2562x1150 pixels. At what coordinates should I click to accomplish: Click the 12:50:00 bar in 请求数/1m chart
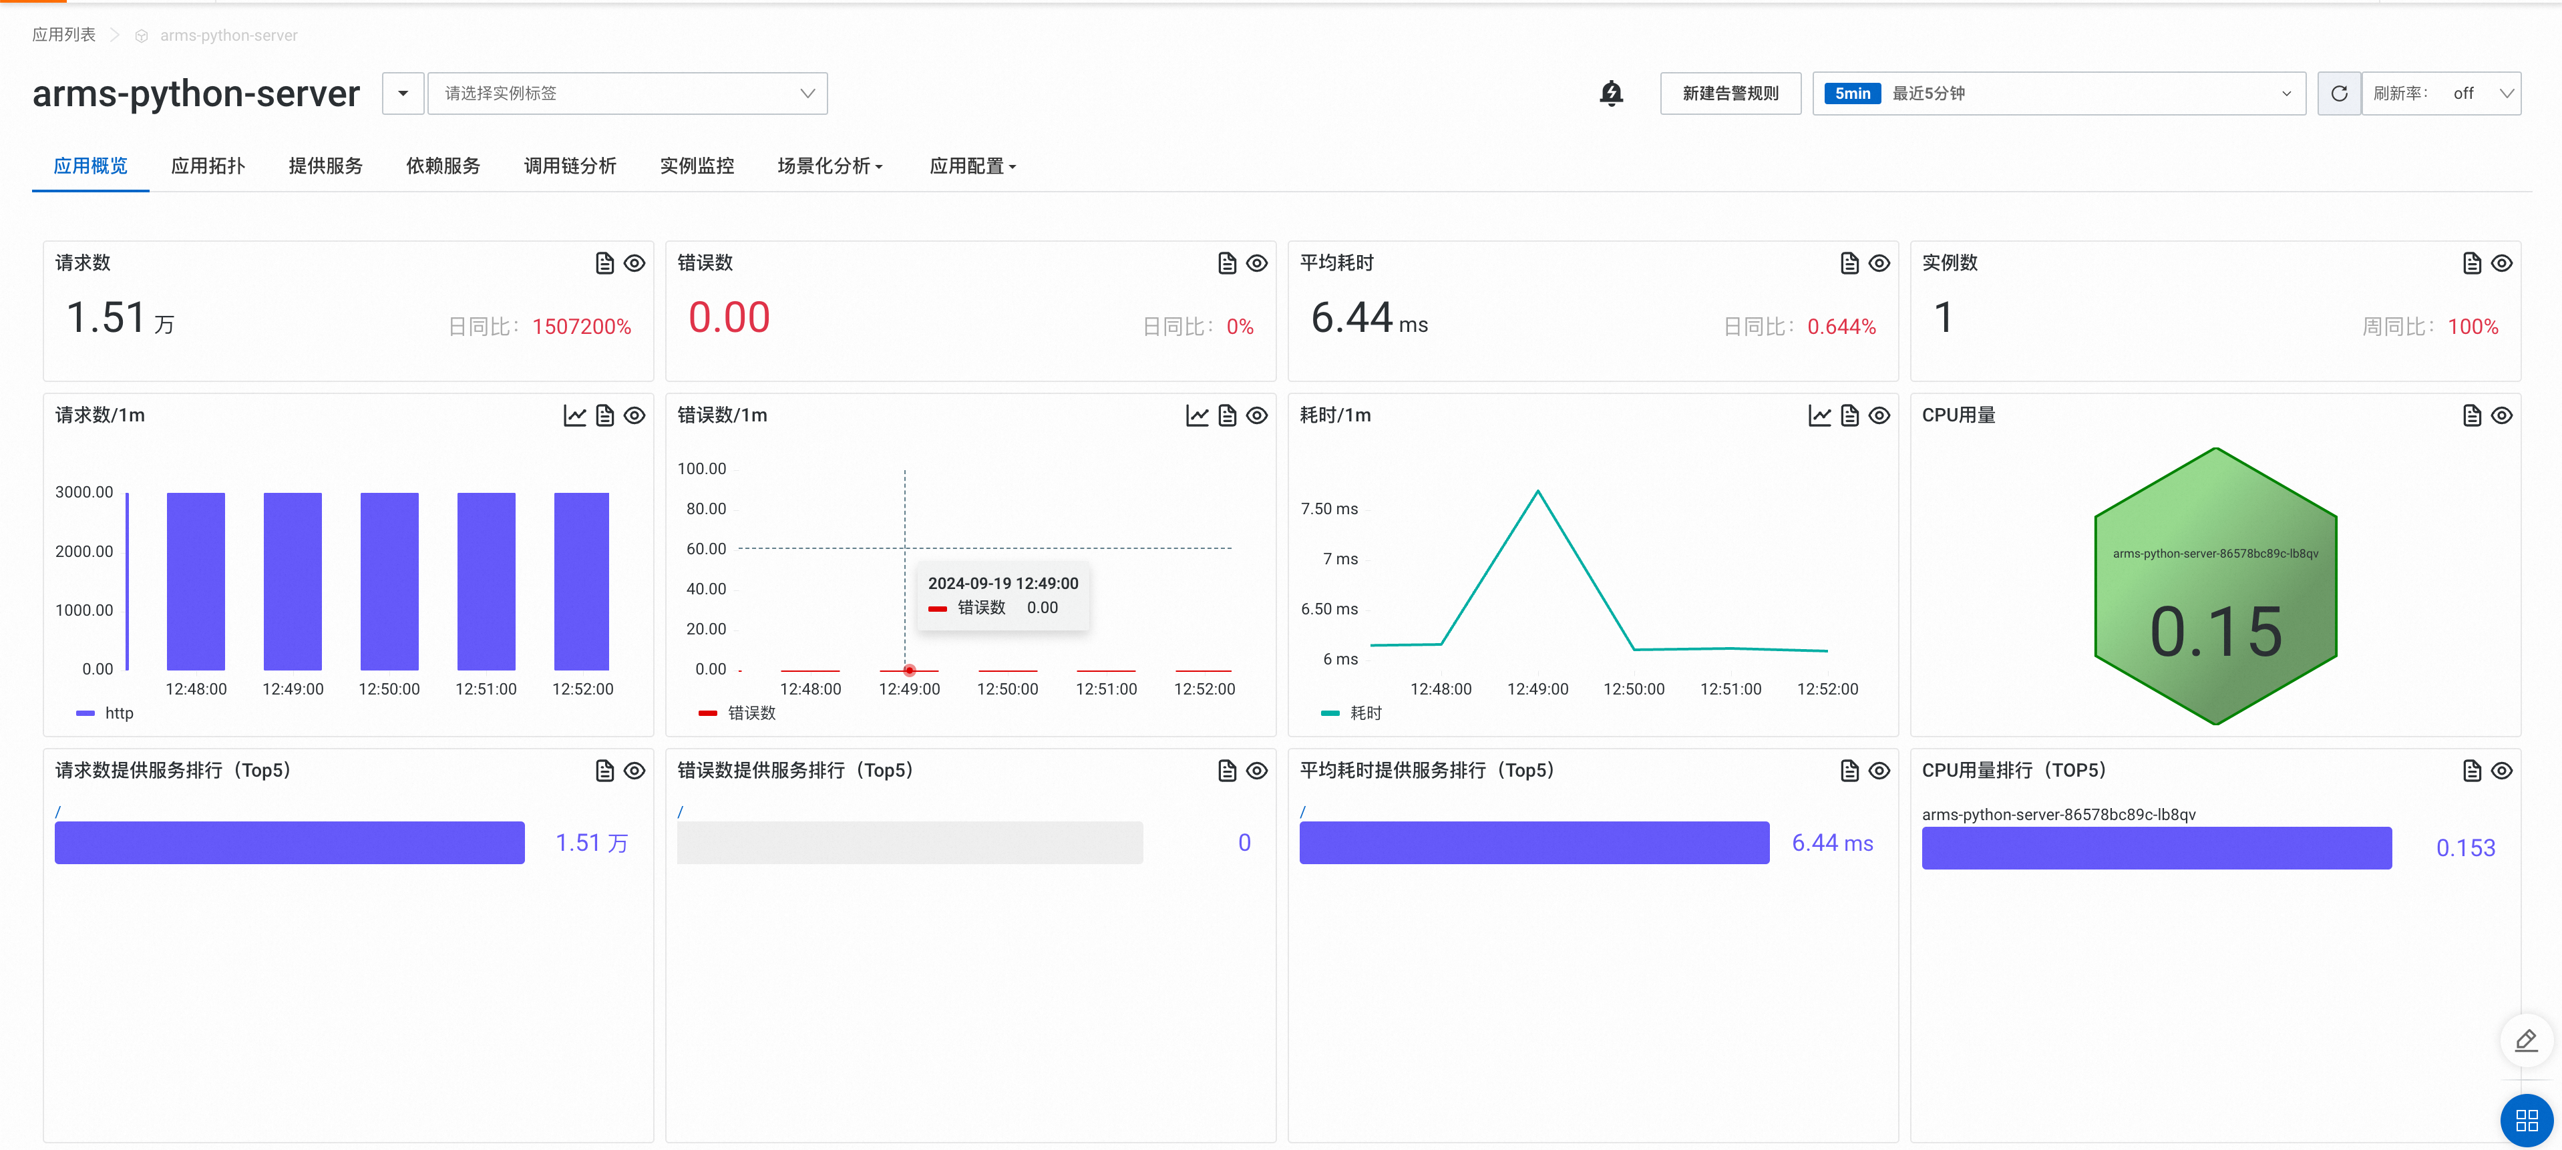coord(389,581)
